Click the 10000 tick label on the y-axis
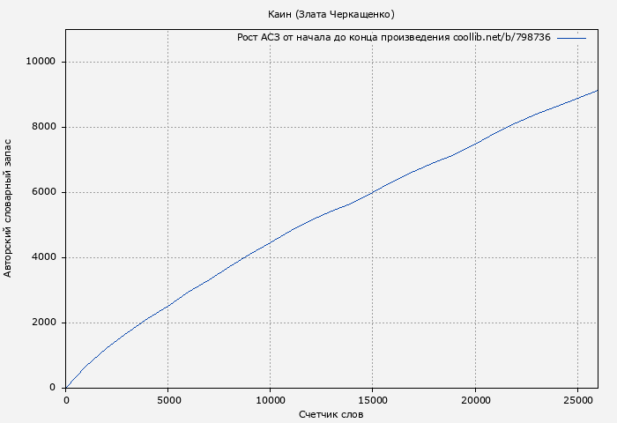Image resolution: width=617 pixels, height=423 pixels. (41, 62)
